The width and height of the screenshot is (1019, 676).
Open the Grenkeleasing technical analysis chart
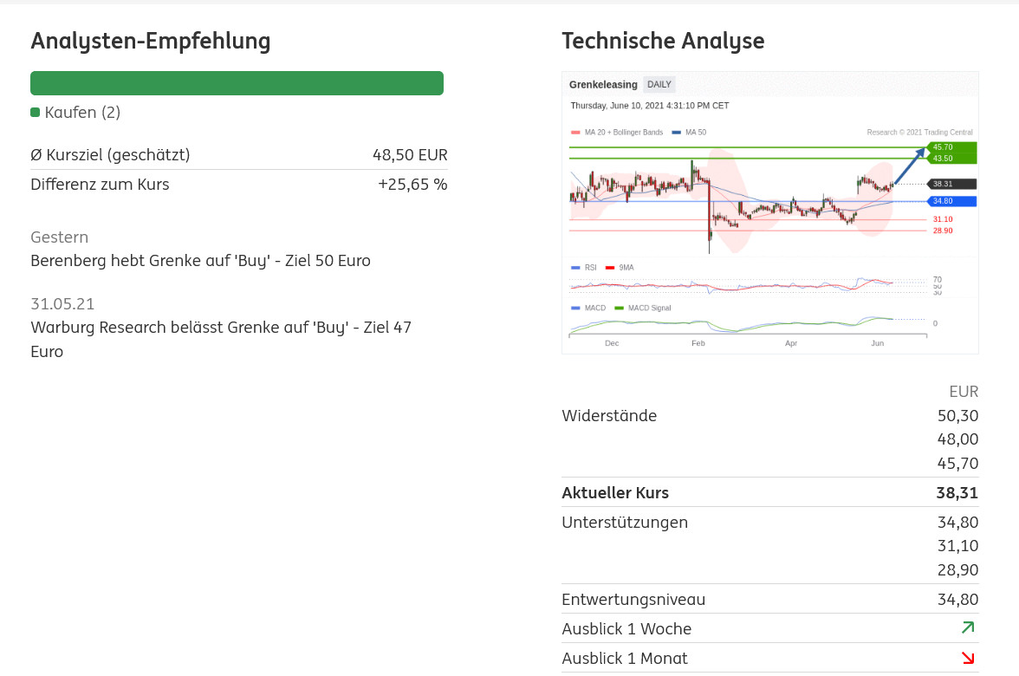tap(769, 212)
